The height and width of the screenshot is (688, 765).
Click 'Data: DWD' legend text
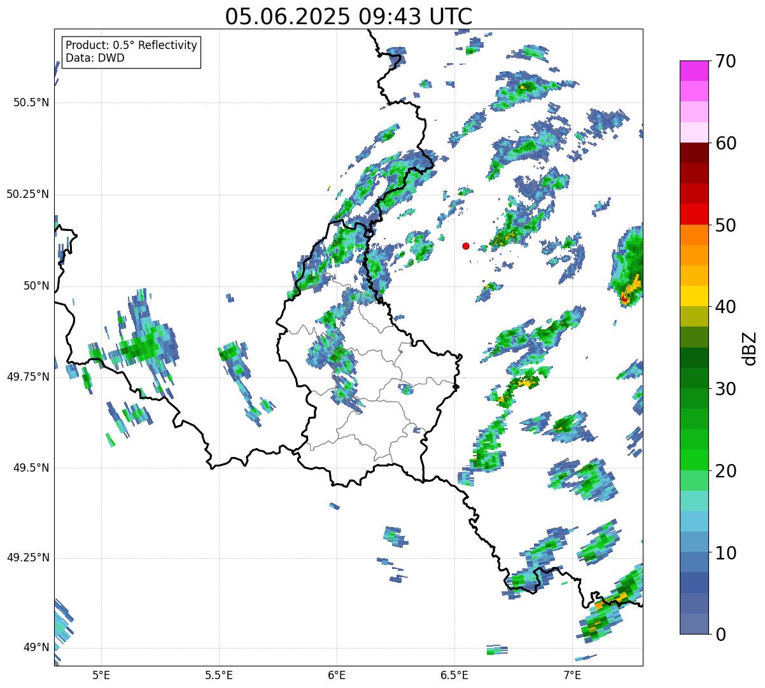[x=95, y=58]
